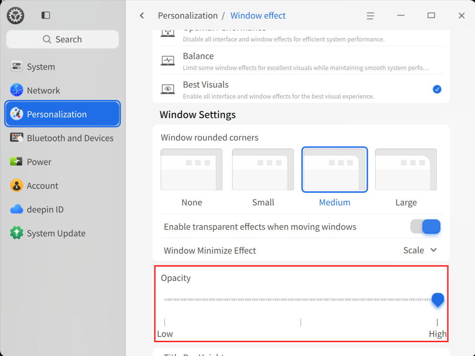Open Account settings in sidebar
This screenshot has width=475, height=356.
(x=63, y=185)
